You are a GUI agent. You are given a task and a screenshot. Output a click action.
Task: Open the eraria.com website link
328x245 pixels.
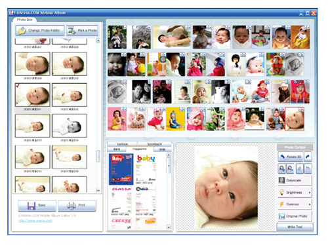click(35, 221)
